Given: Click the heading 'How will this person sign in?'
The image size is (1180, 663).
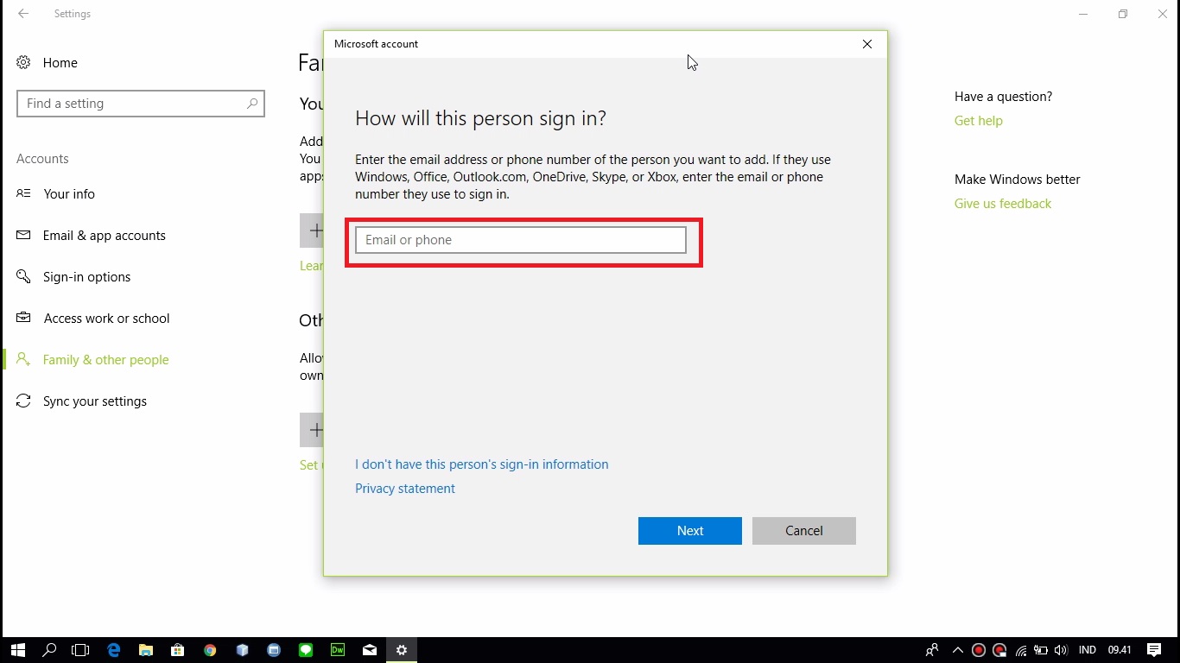Looking at the screenshot, I should pos(481,118).
